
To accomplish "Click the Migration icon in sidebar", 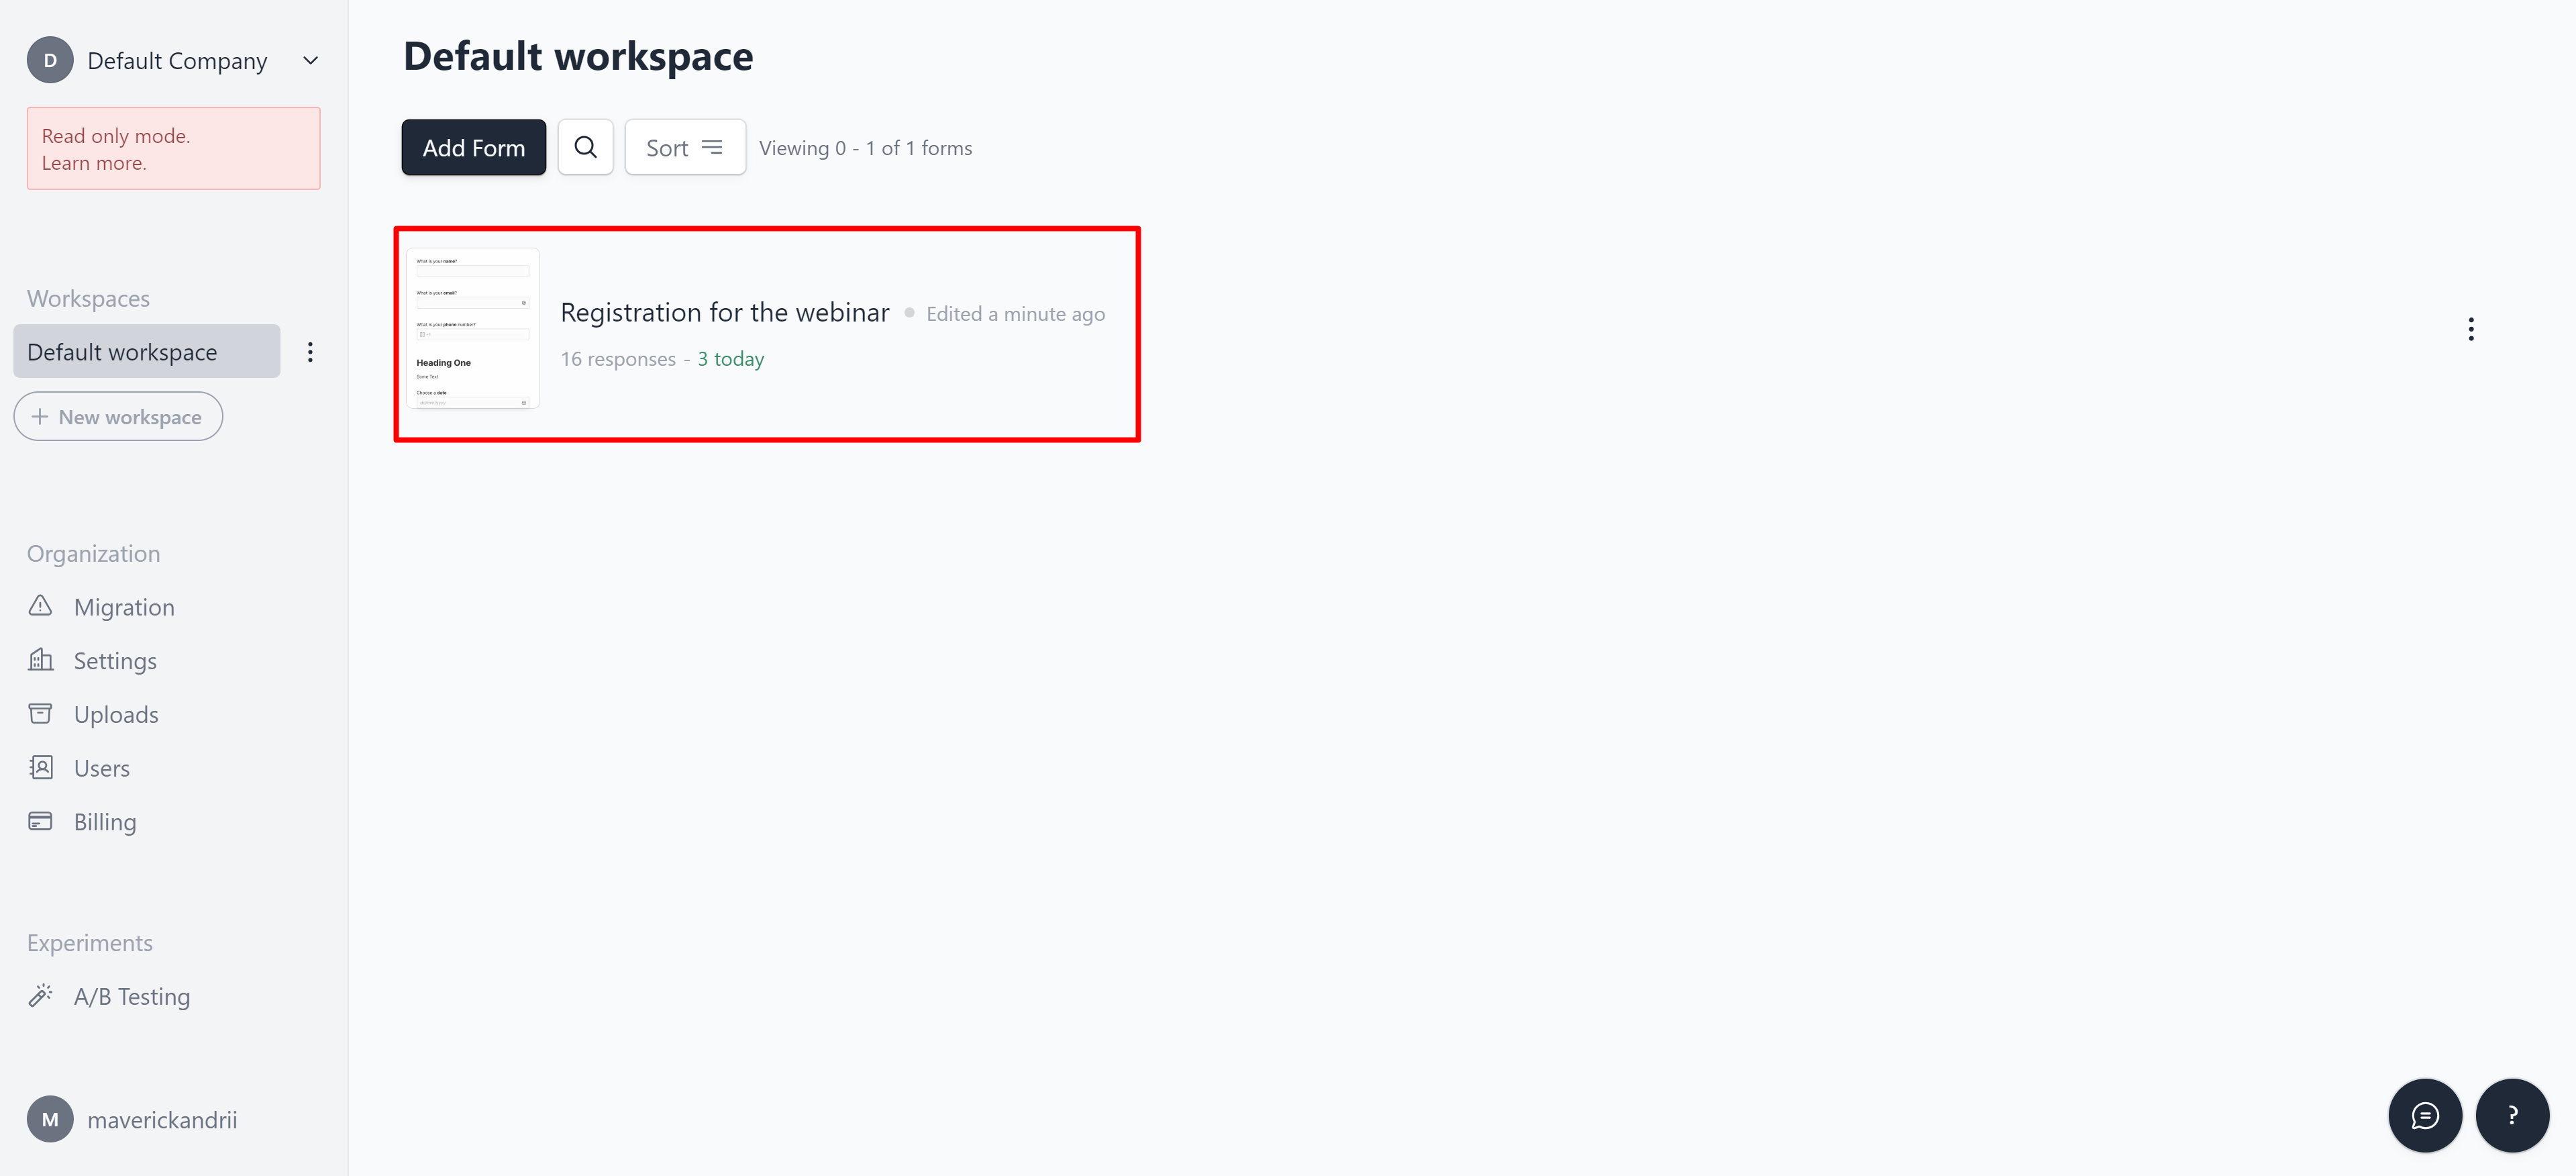I will [41, 606].
